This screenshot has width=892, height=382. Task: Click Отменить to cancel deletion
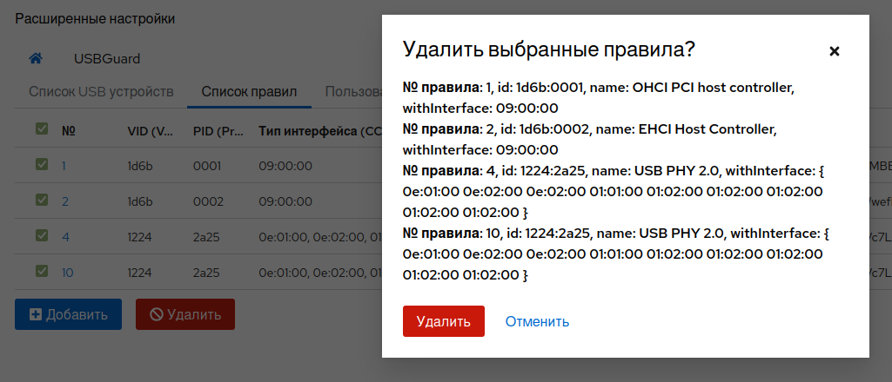[x=537, y=321]
